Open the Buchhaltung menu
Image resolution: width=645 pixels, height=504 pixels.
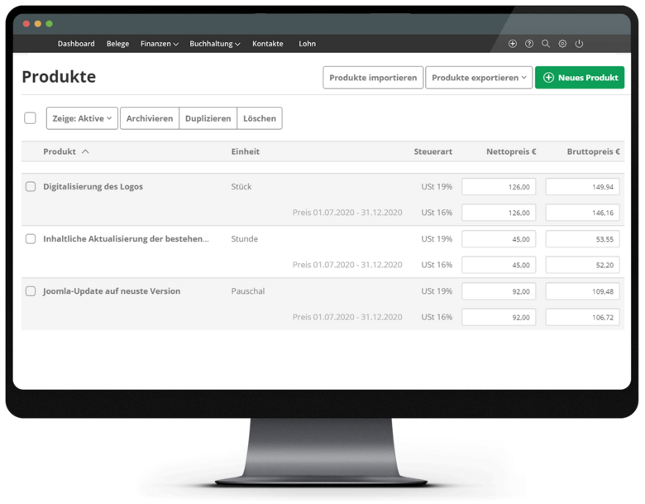click(x=214, y=44)
